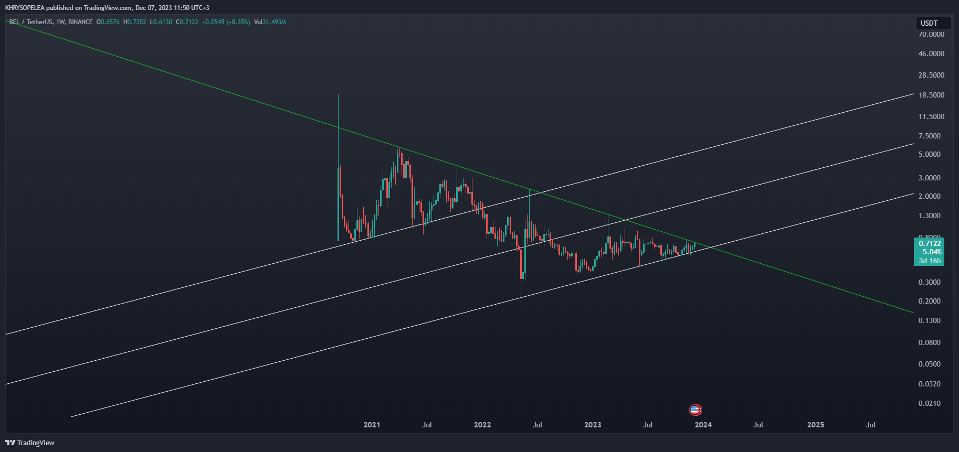Click the 70.0000 price axis label
Screen dimensions: 959x452
(931, 34)
